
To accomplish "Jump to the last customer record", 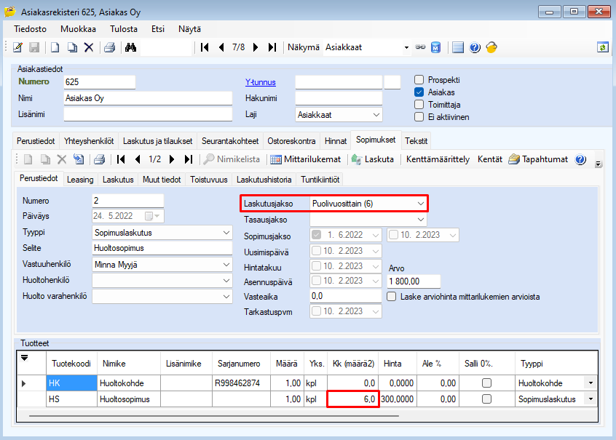I will [x=272, y=47].
